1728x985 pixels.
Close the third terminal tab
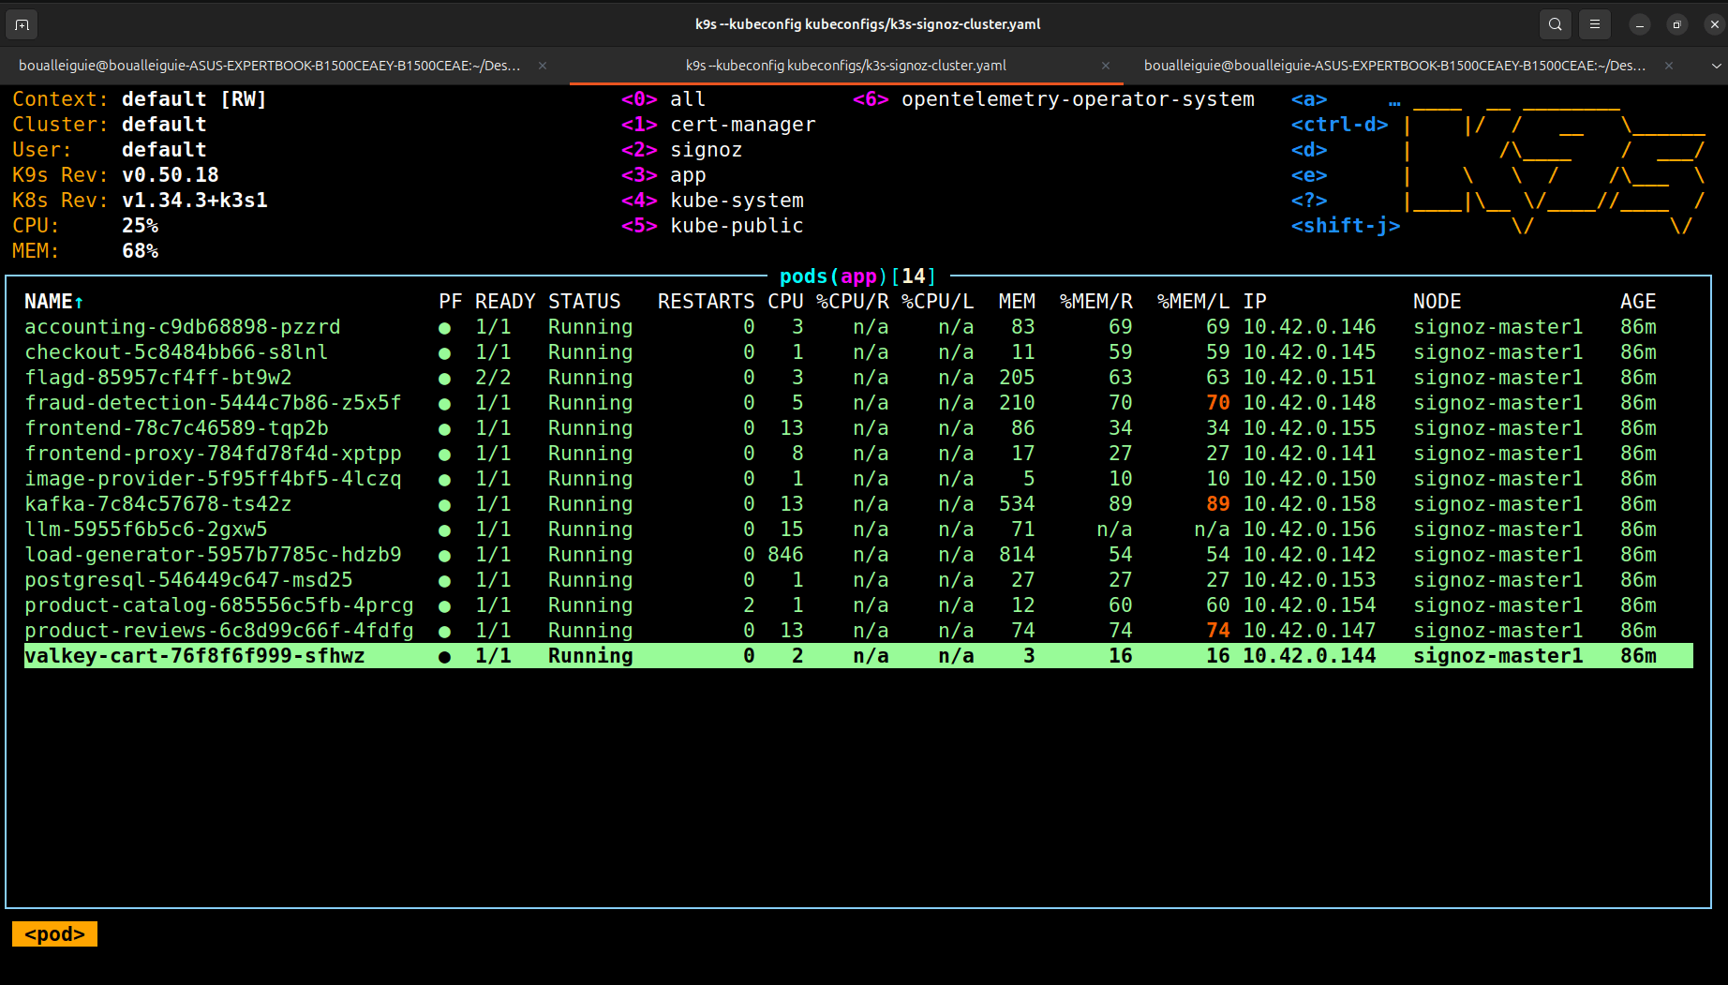pyautogui.click(x=1669, y=66)
